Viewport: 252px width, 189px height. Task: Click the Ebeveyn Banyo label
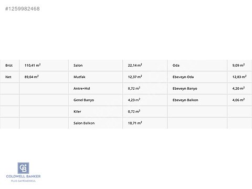coord(185,89)
